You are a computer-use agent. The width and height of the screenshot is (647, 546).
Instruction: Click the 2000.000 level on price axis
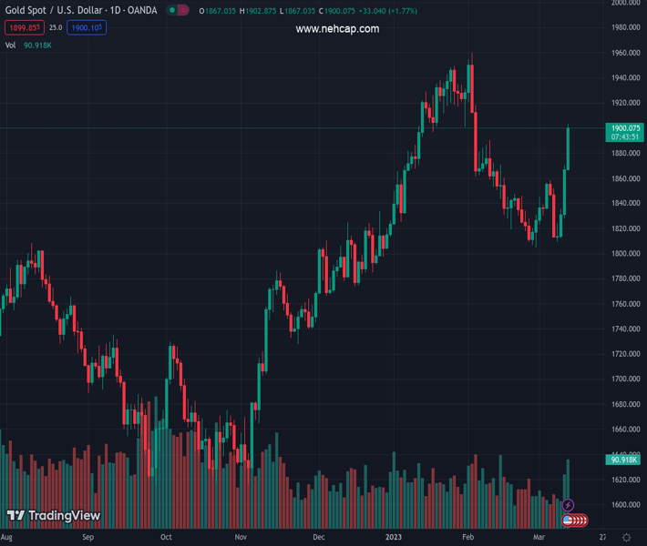click(625, 3)
